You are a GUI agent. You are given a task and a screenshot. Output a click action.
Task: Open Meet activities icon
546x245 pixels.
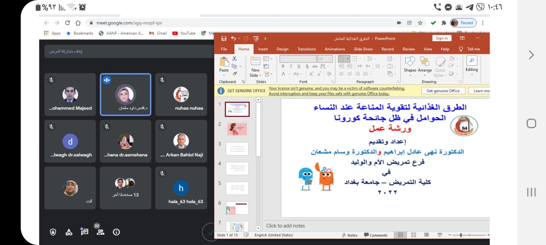(x=69, y=232)
